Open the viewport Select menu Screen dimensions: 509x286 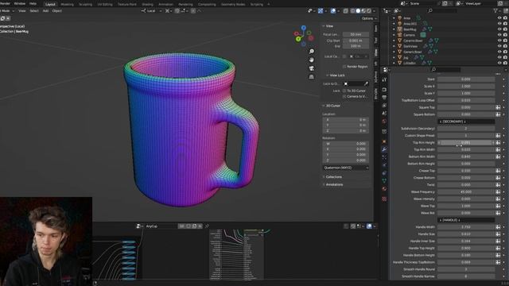pos(34,10)
